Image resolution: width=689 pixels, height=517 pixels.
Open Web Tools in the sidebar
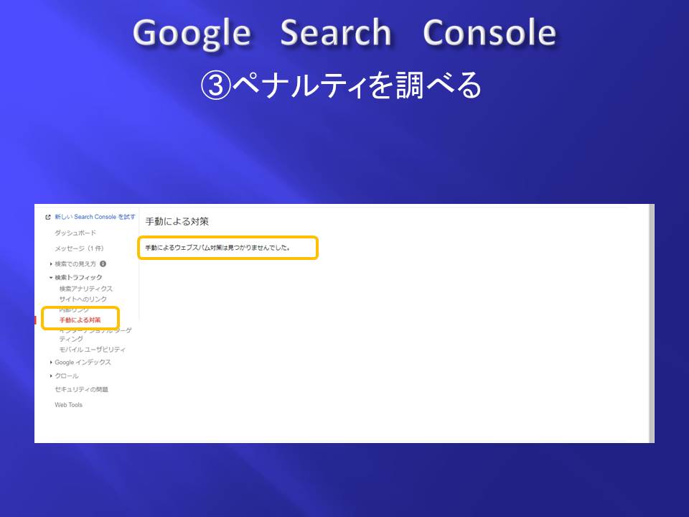pos(69,405)
